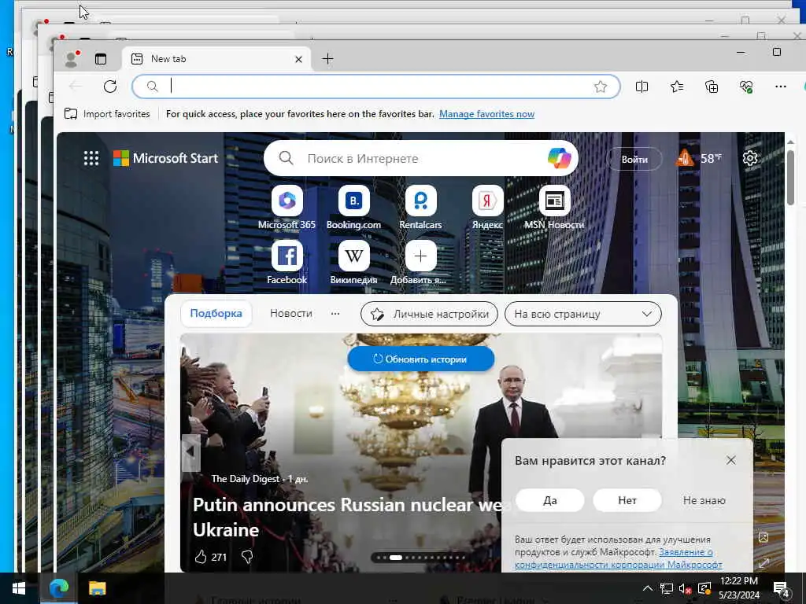Click the address bar input
The height and width of the screenshot is (604, 806).
point(376,87)
